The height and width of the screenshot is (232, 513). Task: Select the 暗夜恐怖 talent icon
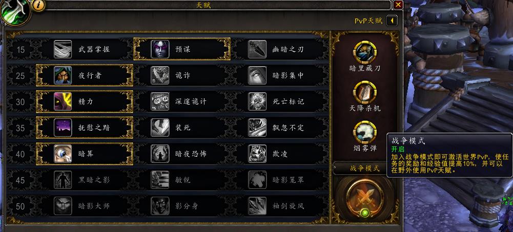tap(160, 154)
